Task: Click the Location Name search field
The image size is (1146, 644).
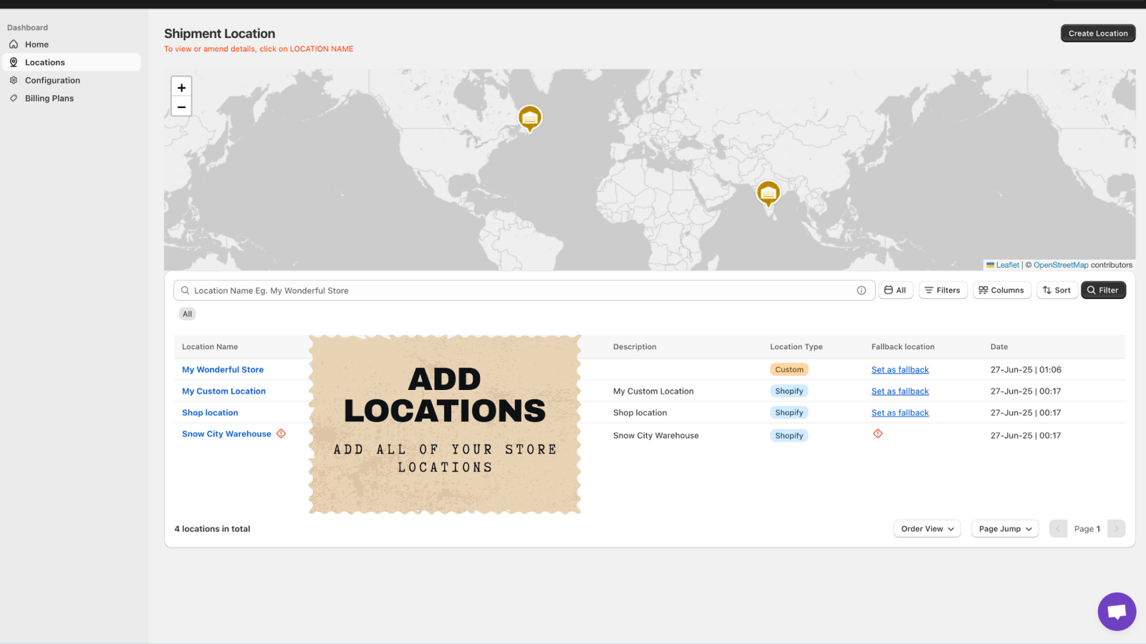Action: coord(524,291)
